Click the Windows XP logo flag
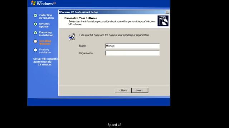229x128 pixels. 33,3
